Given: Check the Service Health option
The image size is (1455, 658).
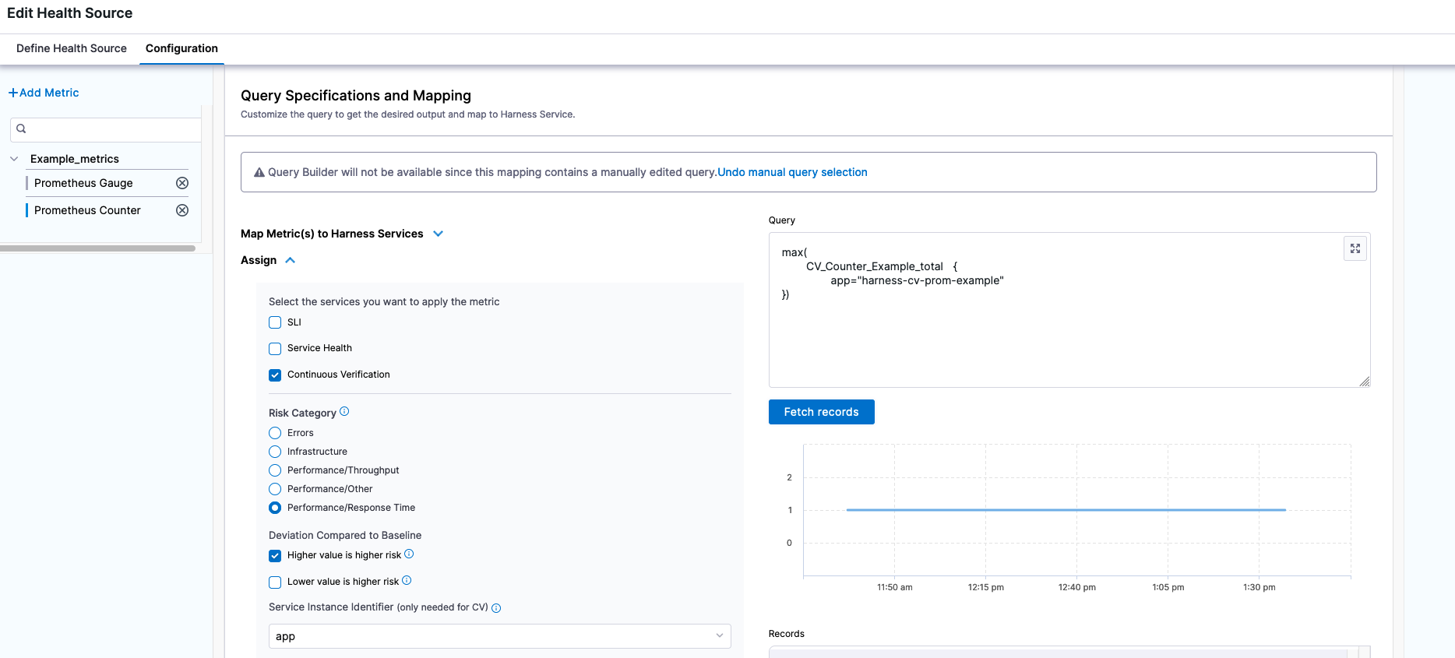Looking at the screenshot, I should pyautogui.click(x=275, y=349).
